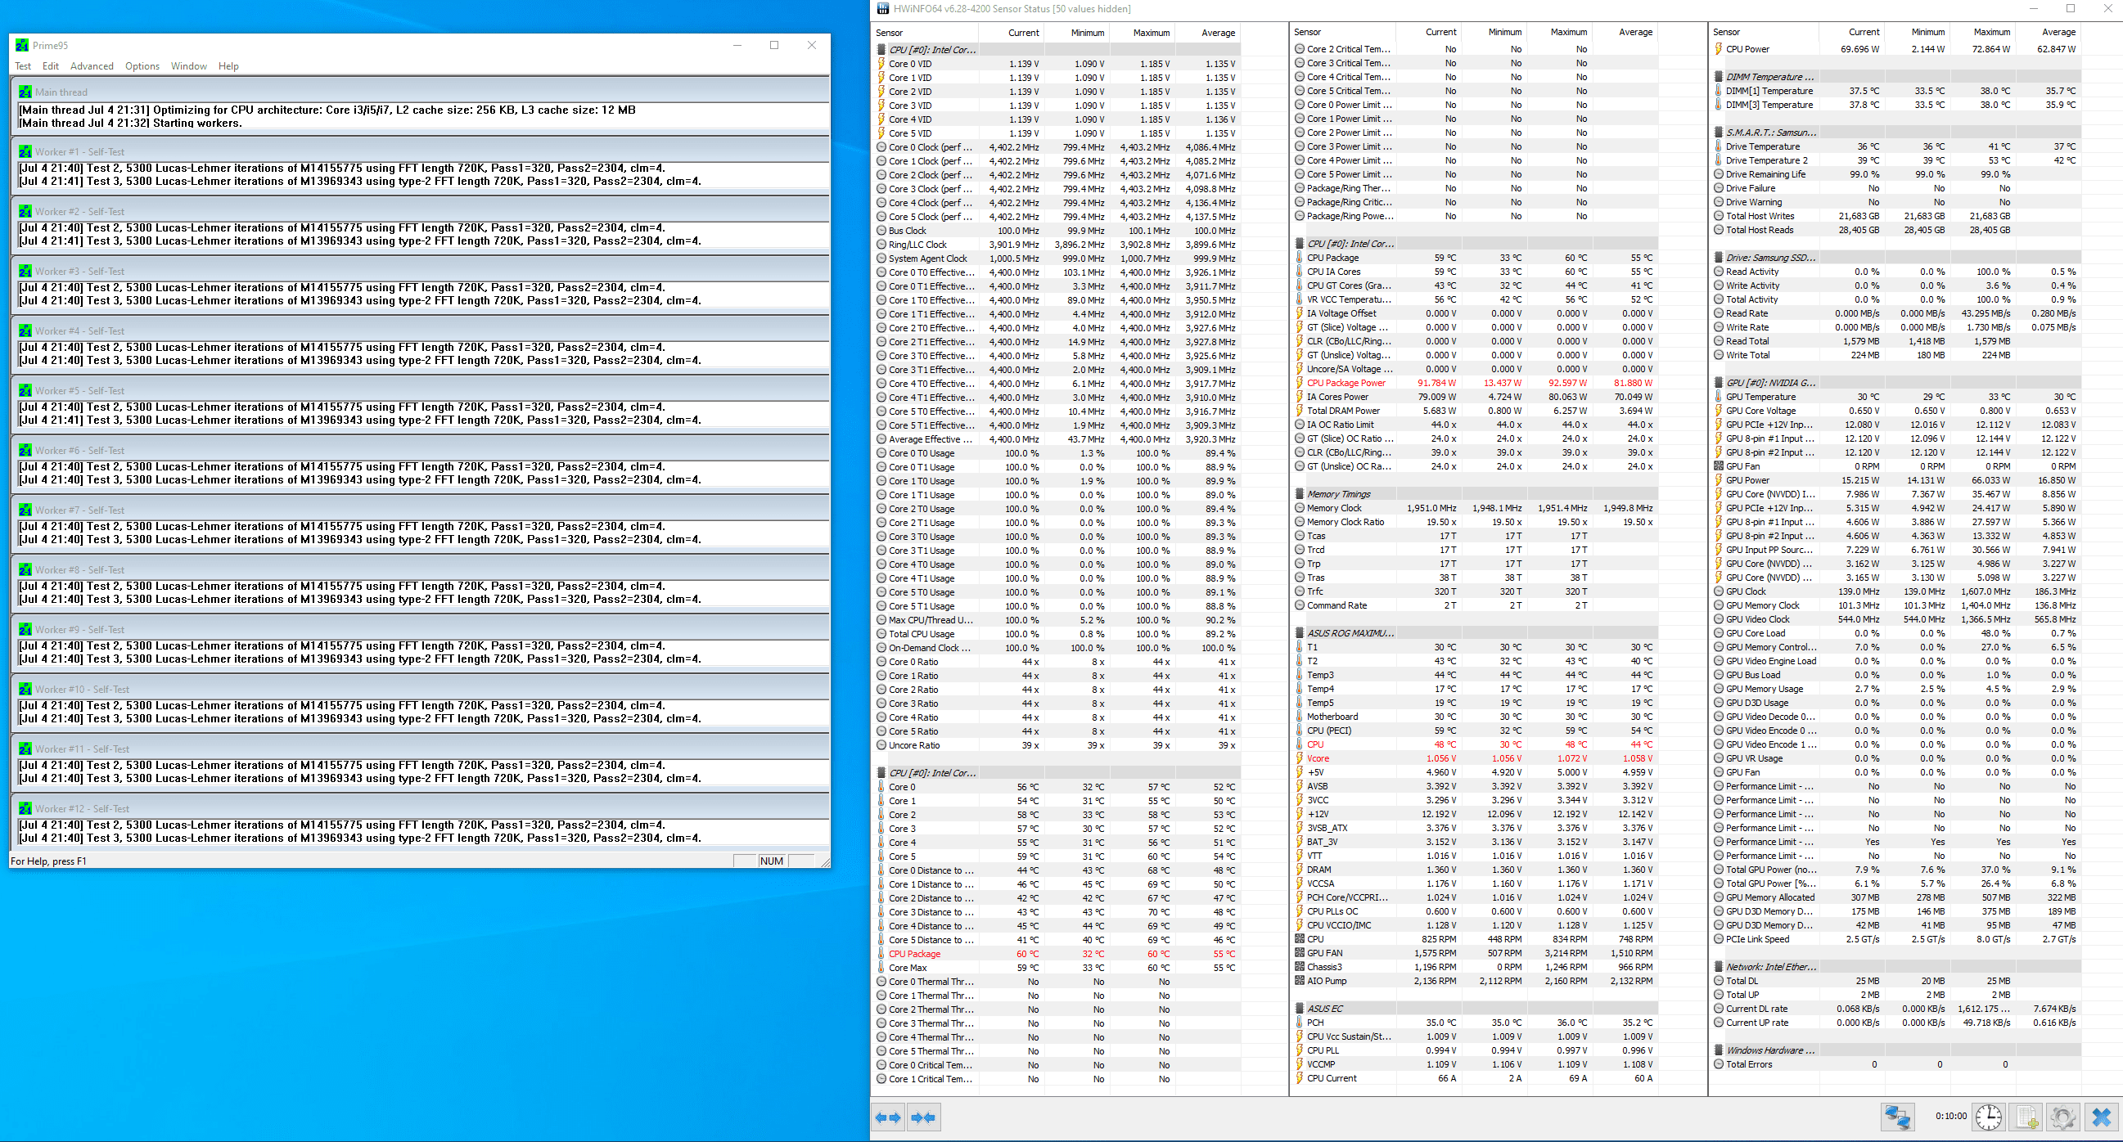
Task: Select the 'Vcore' sensor row
Action: click(1475, 758)
